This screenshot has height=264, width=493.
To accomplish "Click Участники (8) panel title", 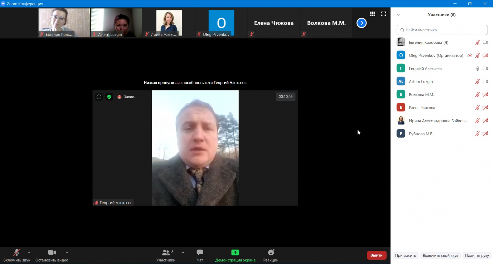I will [x=442, y=15].
